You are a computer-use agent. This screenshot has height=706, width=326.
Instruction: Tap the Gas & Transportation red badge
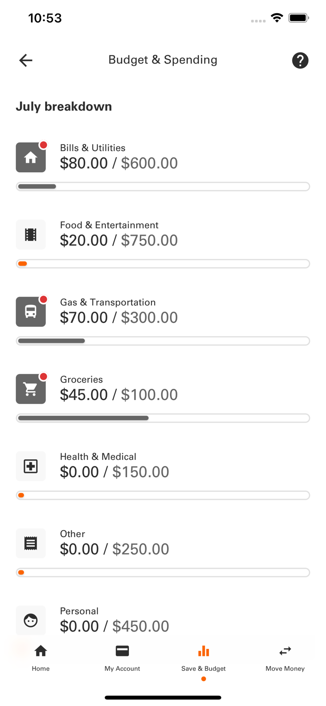44,299
